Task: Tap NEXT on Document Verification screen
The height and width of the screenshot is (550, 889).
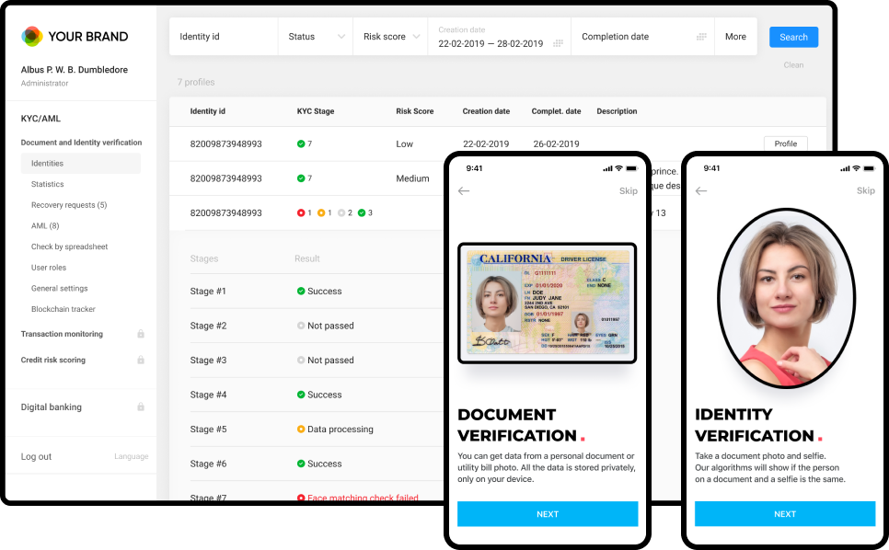Action: point(548,514)
